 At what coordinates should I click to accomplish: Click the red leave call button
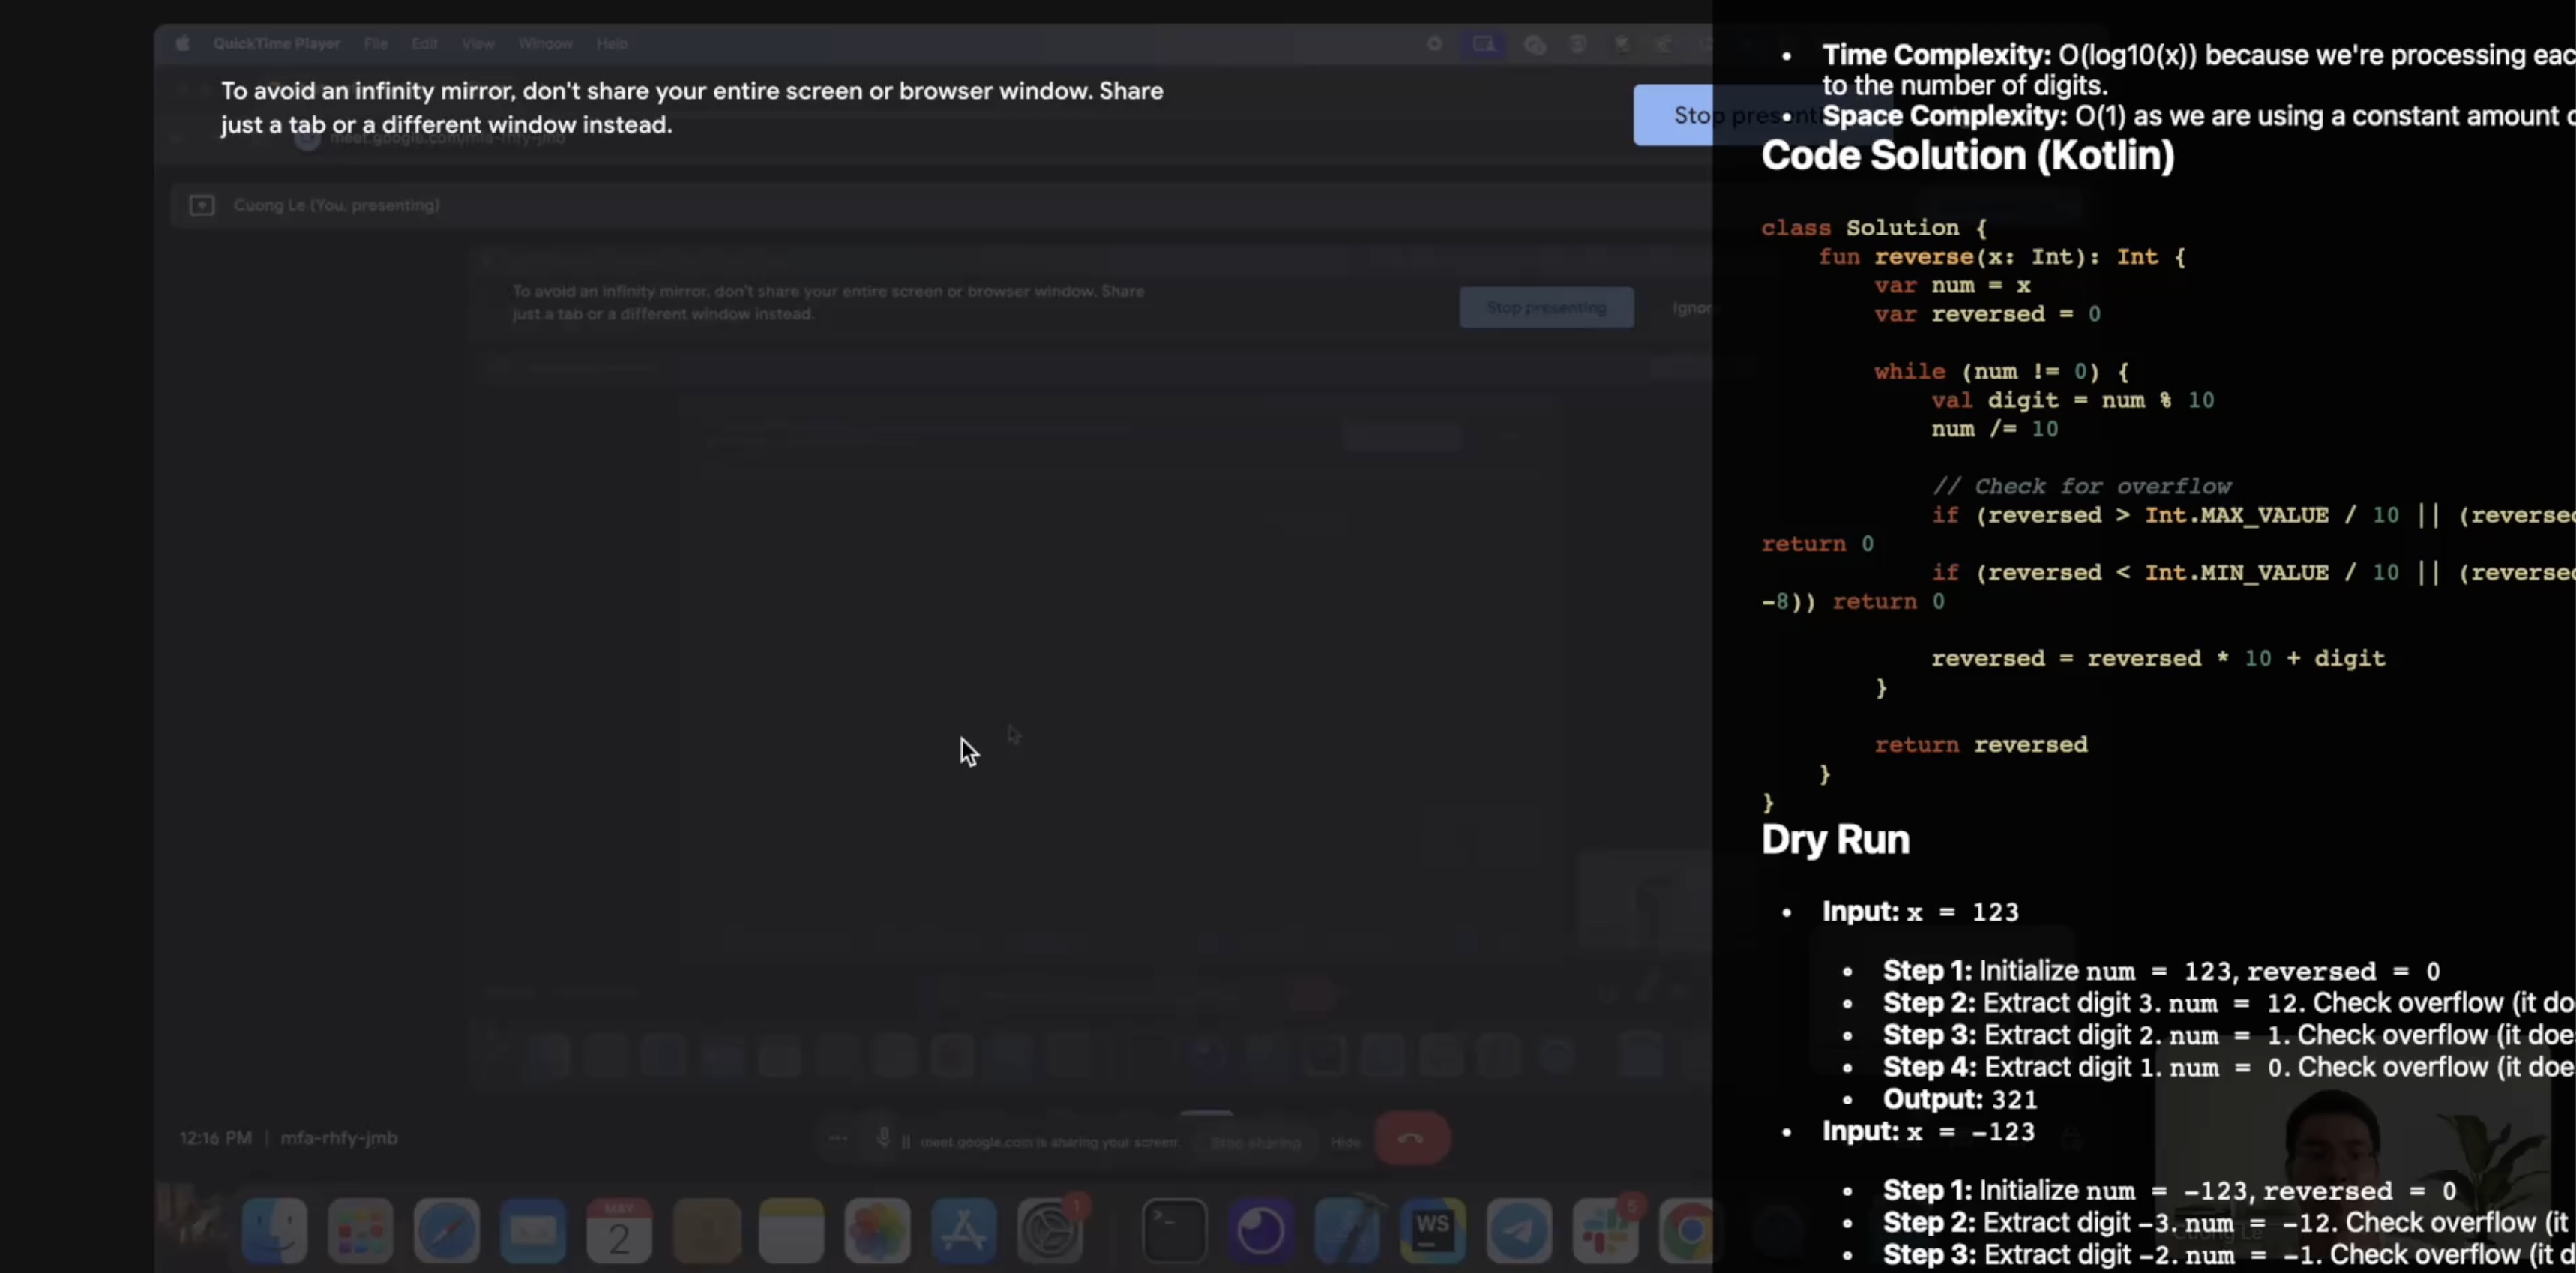point(1411,1138)
